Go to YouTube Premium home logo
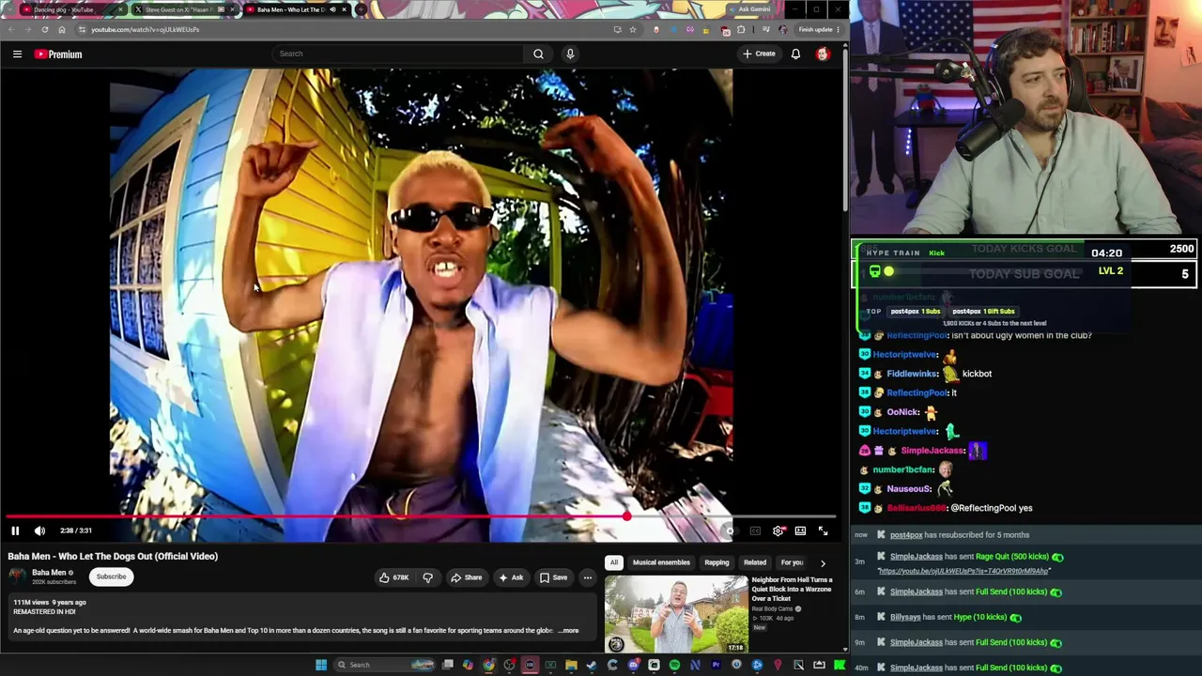Image resolution: width=1202 pixels, height=676 pixels. 59,54
